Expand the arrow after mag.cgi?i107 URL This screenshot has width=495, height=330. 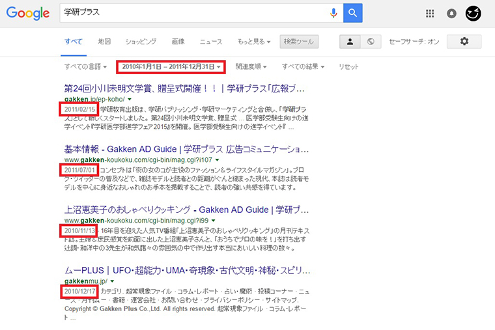pyautogui.click(x=217, y=160)
